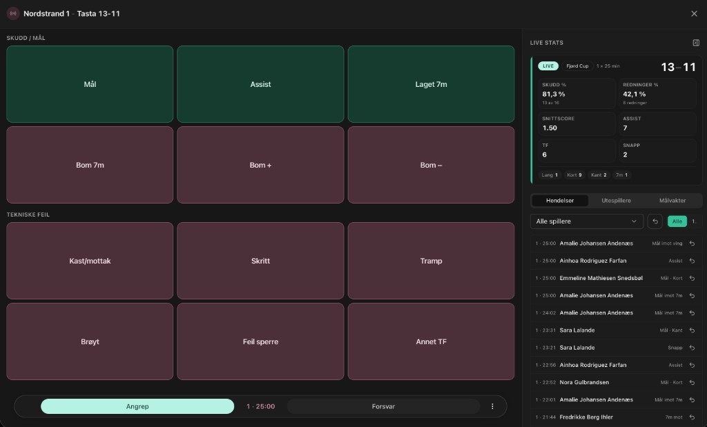Click the LIVE status badge
The image size is (707, 427).
[x=548, y=66]
